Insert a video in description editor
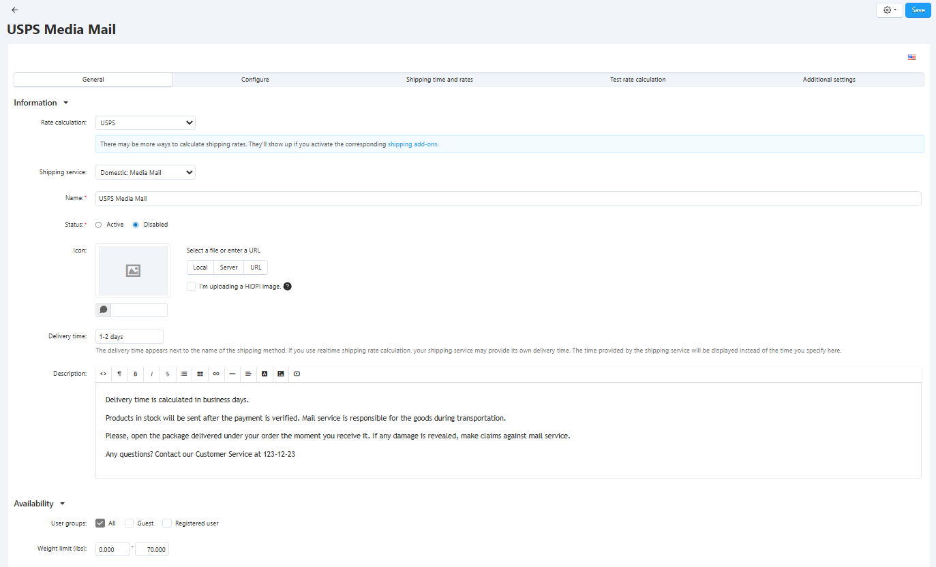The image size is (936, 567). coord(297,374)
